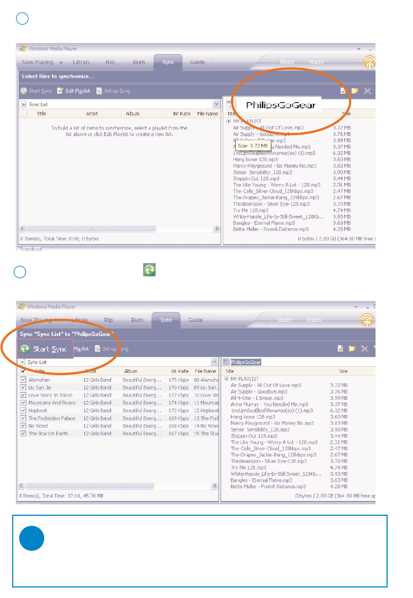Viewport: 413px width, 598px height.
Task: Click right scroll arrow in lower sync list
Action: [214, 486]
